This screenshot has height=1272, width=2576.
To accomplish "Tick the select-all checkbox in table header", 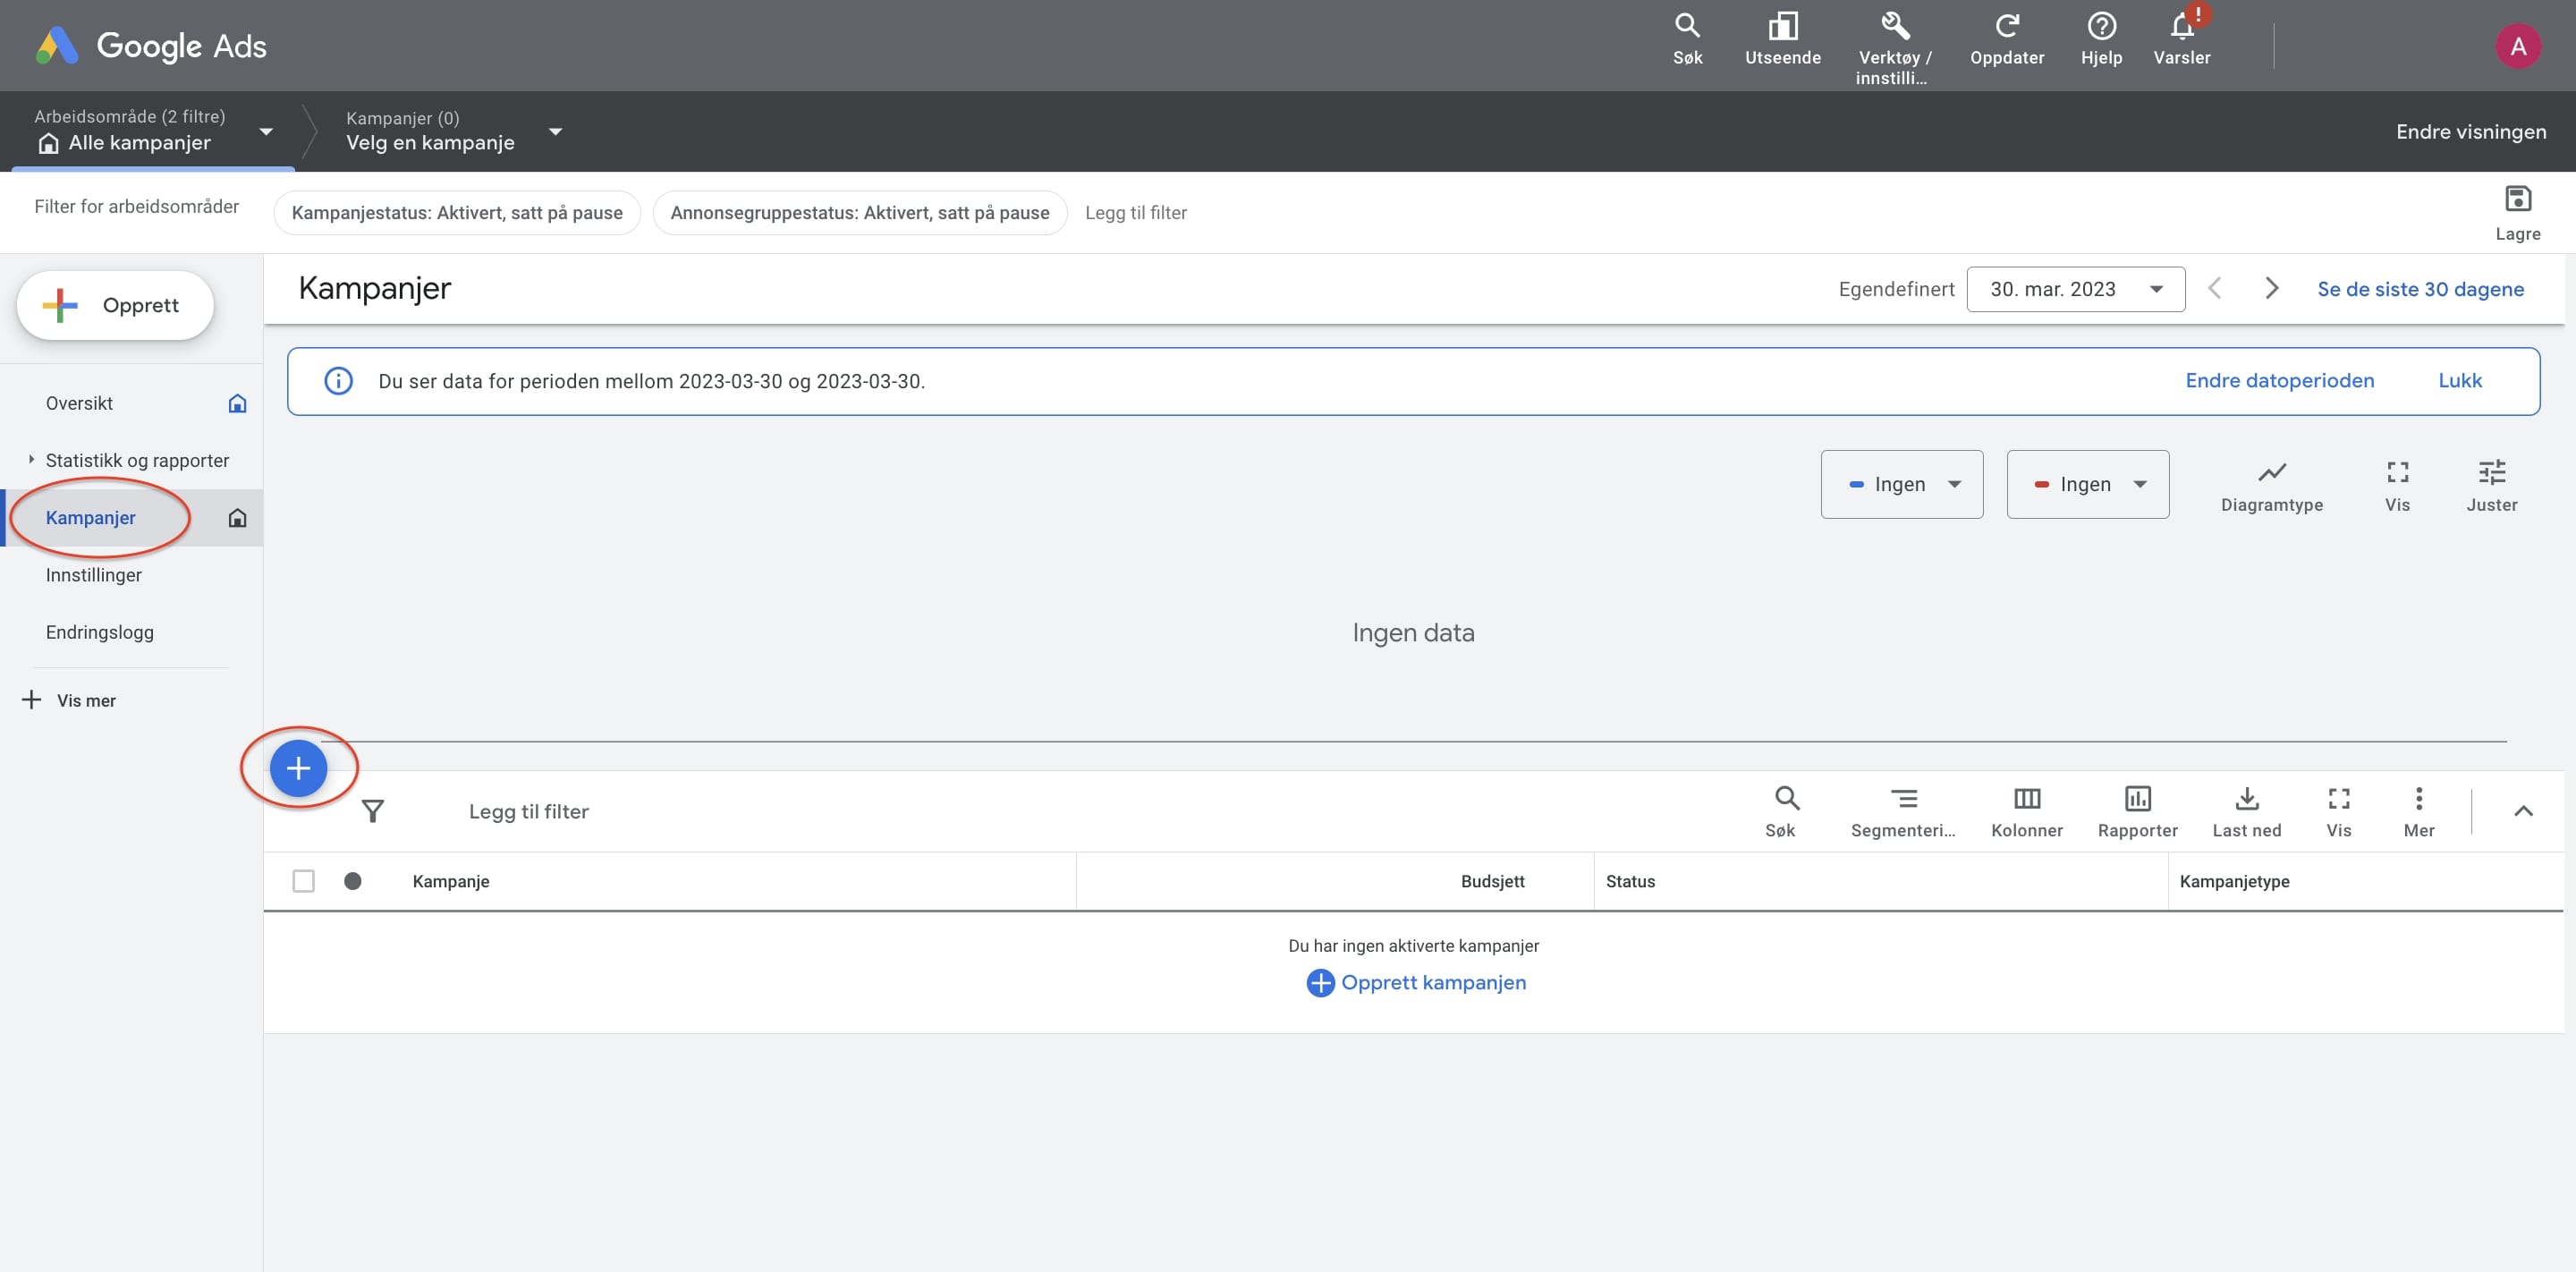I will (303, 881).
